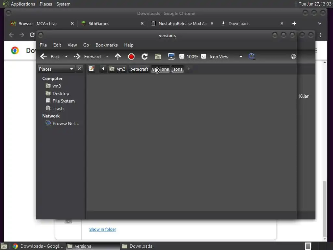Open the System menu in top panel
The height and width of the screenshot is (250, 333).
point(63,4)
